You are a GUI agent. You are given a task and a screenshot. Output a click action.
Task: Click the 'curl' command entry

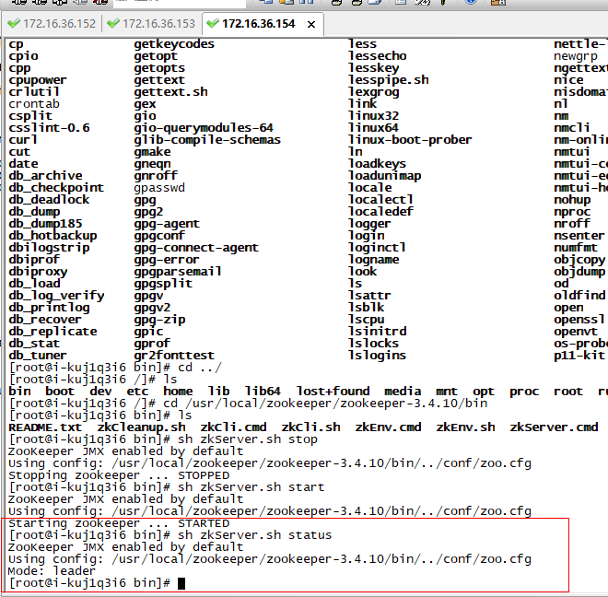tap(23, 140)
